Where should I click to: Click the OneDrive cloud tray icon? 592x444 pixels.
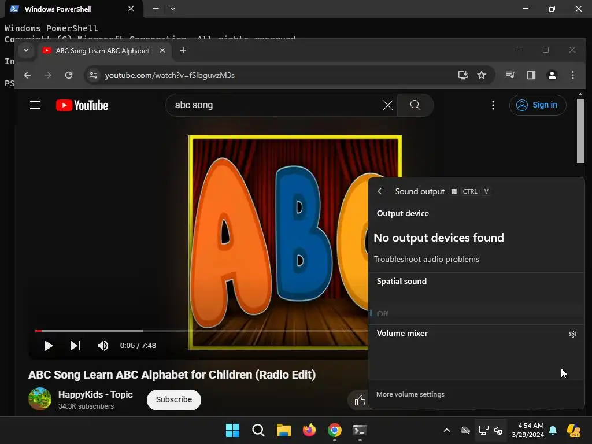pyautogui.click(x=465, y=430)
